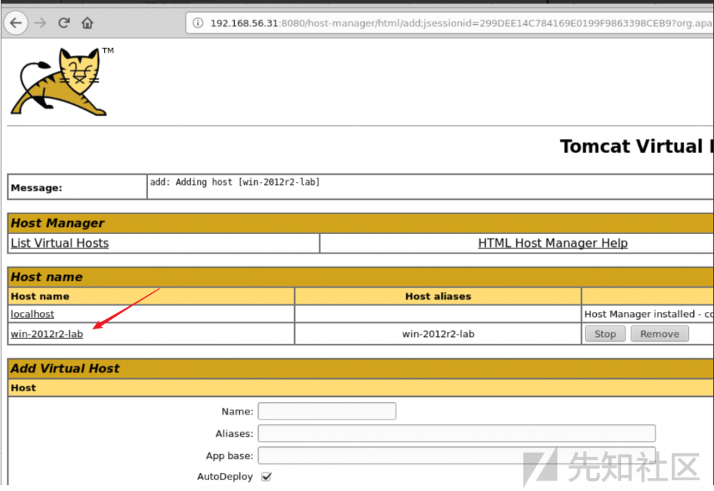Click the App base input field
The height and width of the screenshot is (491, 714).
457,455
